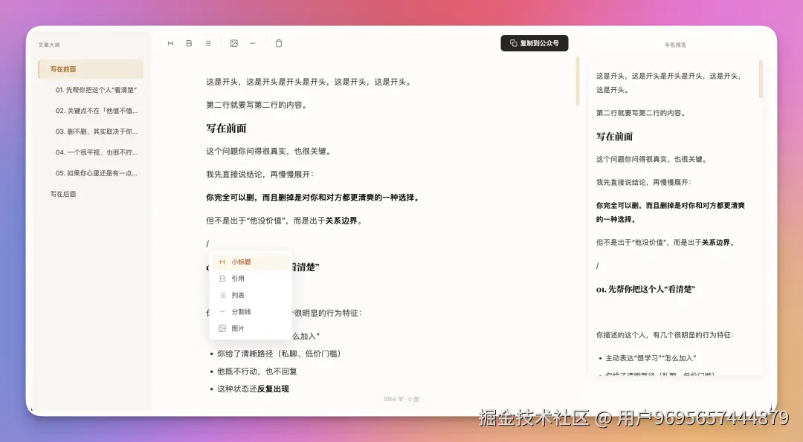
Task: Click the 手机预览 label above the phone preview
Action: tap(677, 44)
